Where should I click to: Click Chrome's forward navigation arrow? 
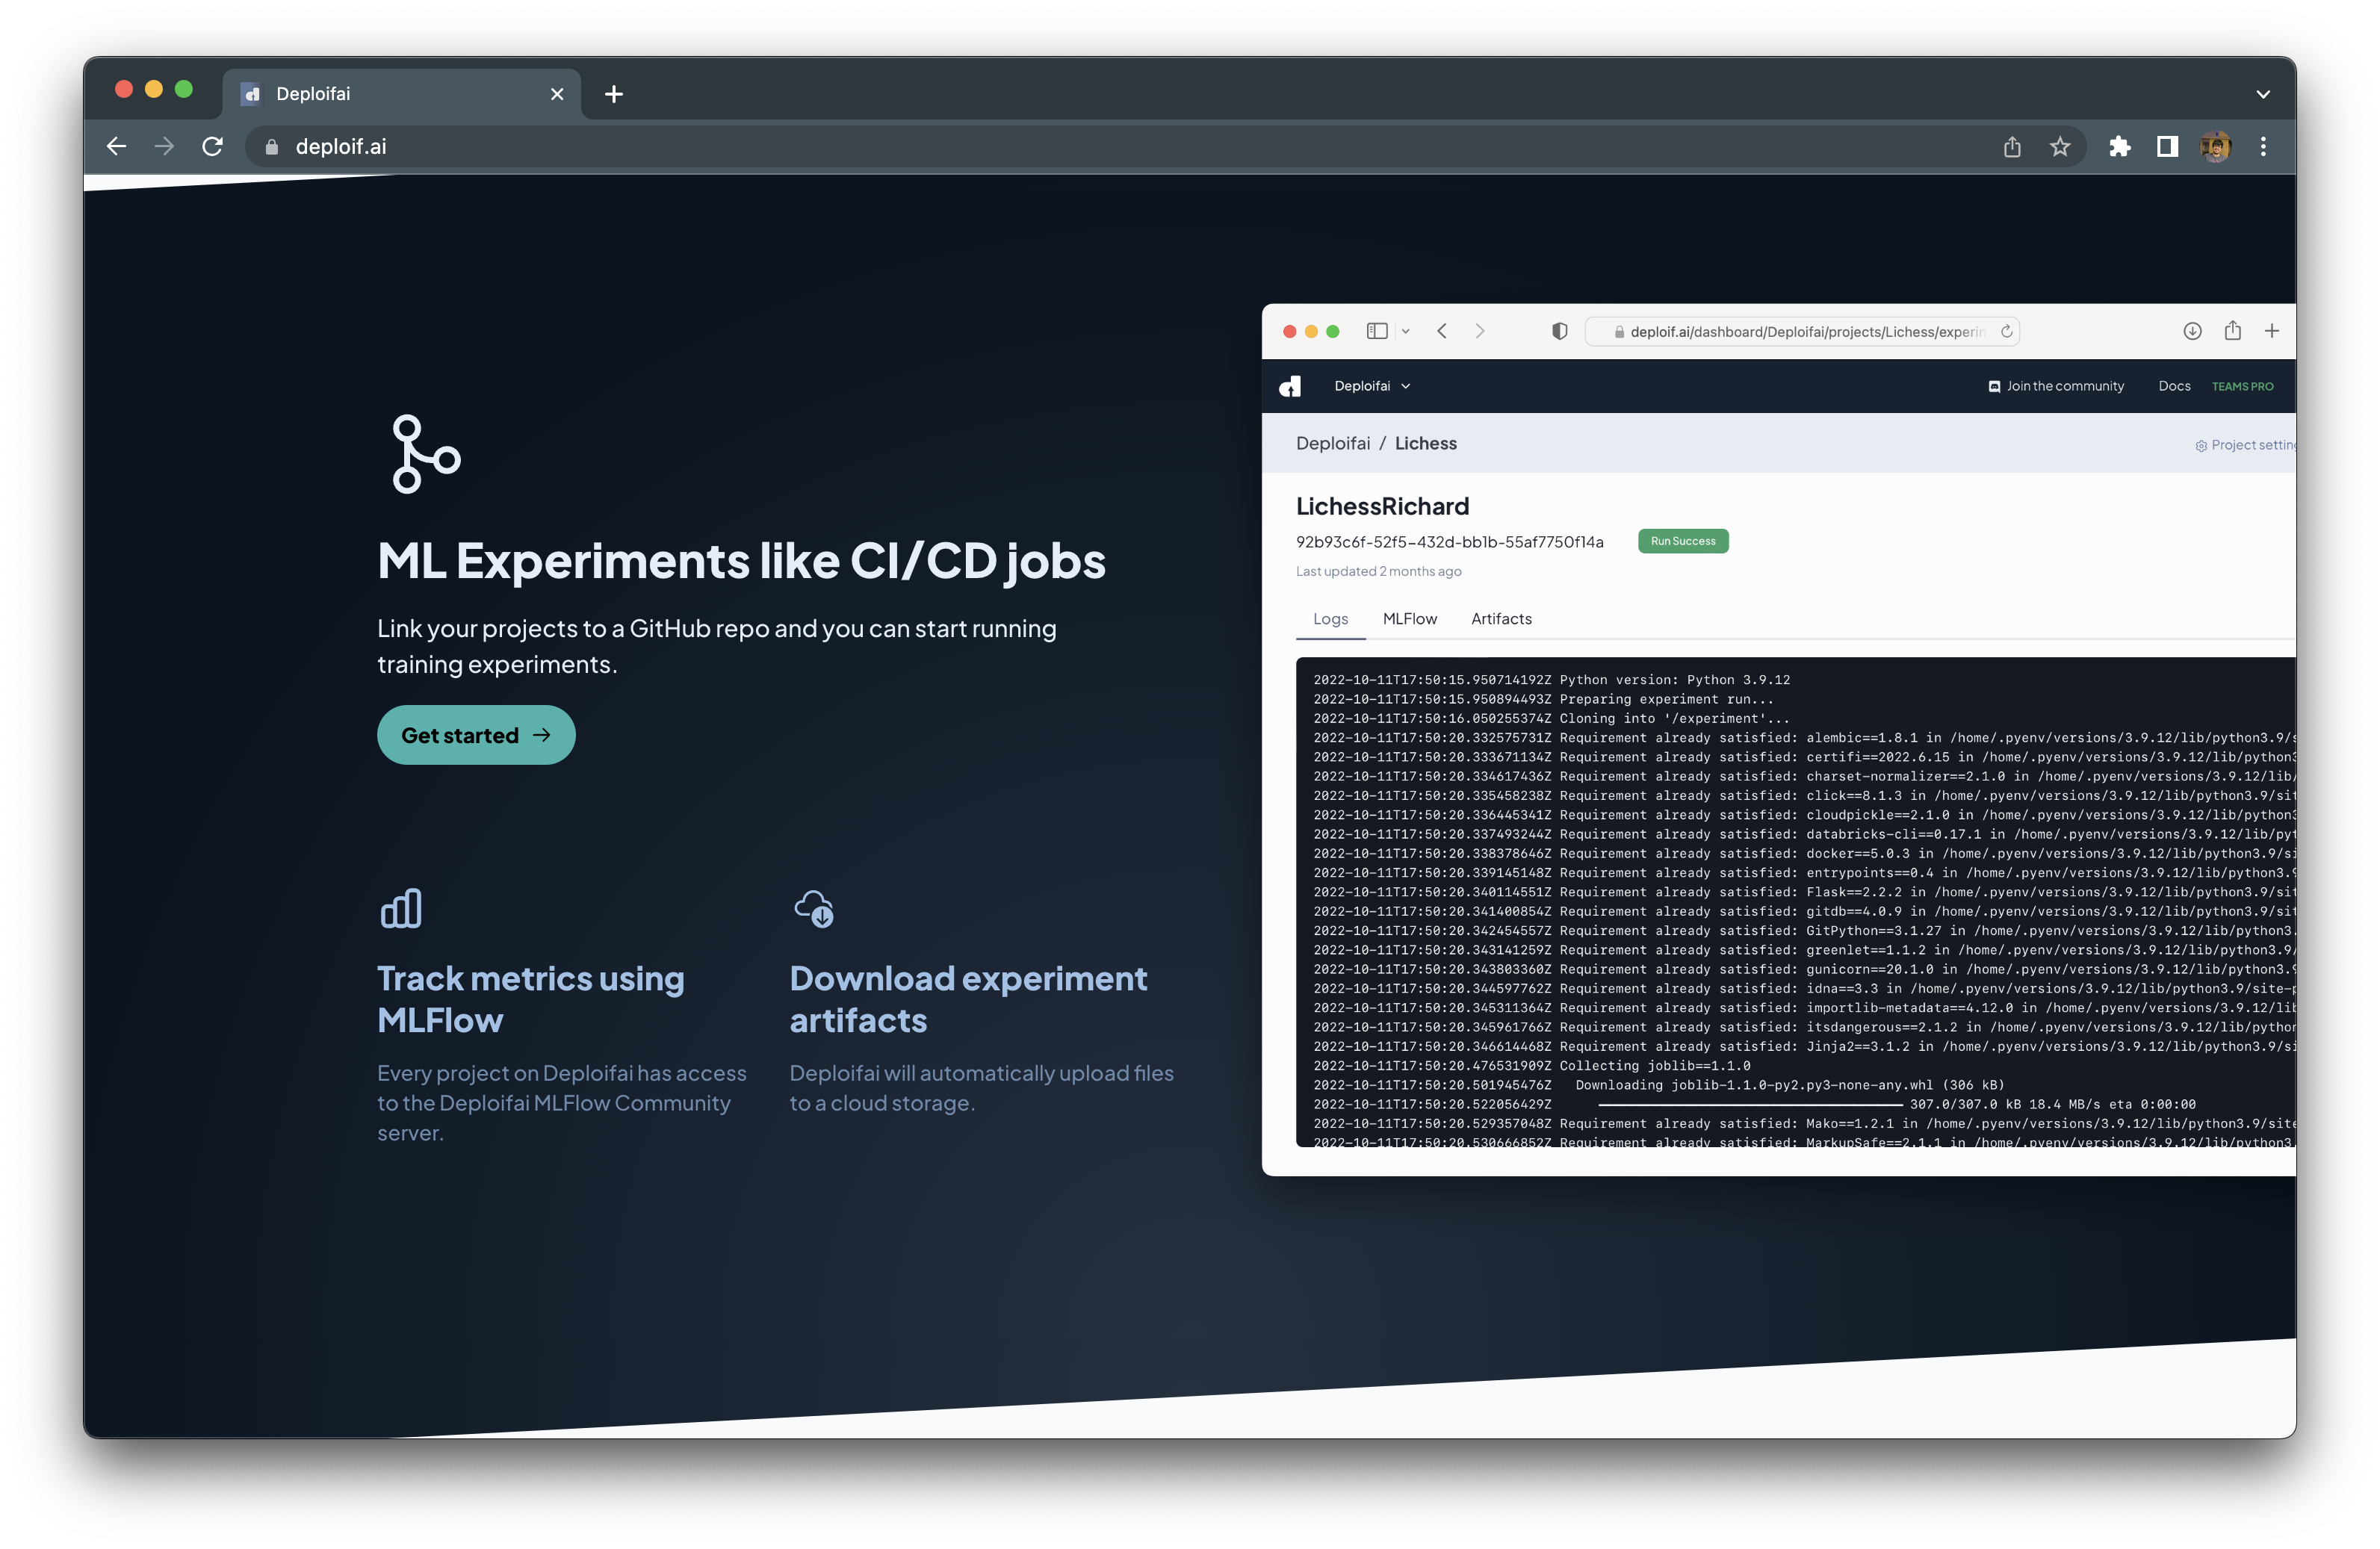click(164, 147)
